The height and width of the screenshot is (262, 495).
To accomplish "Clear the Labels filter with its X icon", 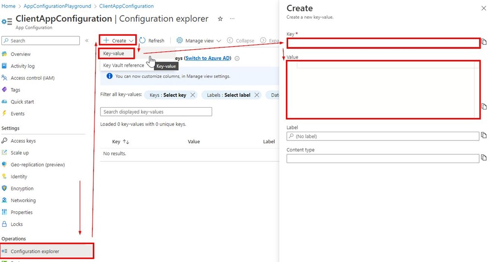I will tap(257, 95).
